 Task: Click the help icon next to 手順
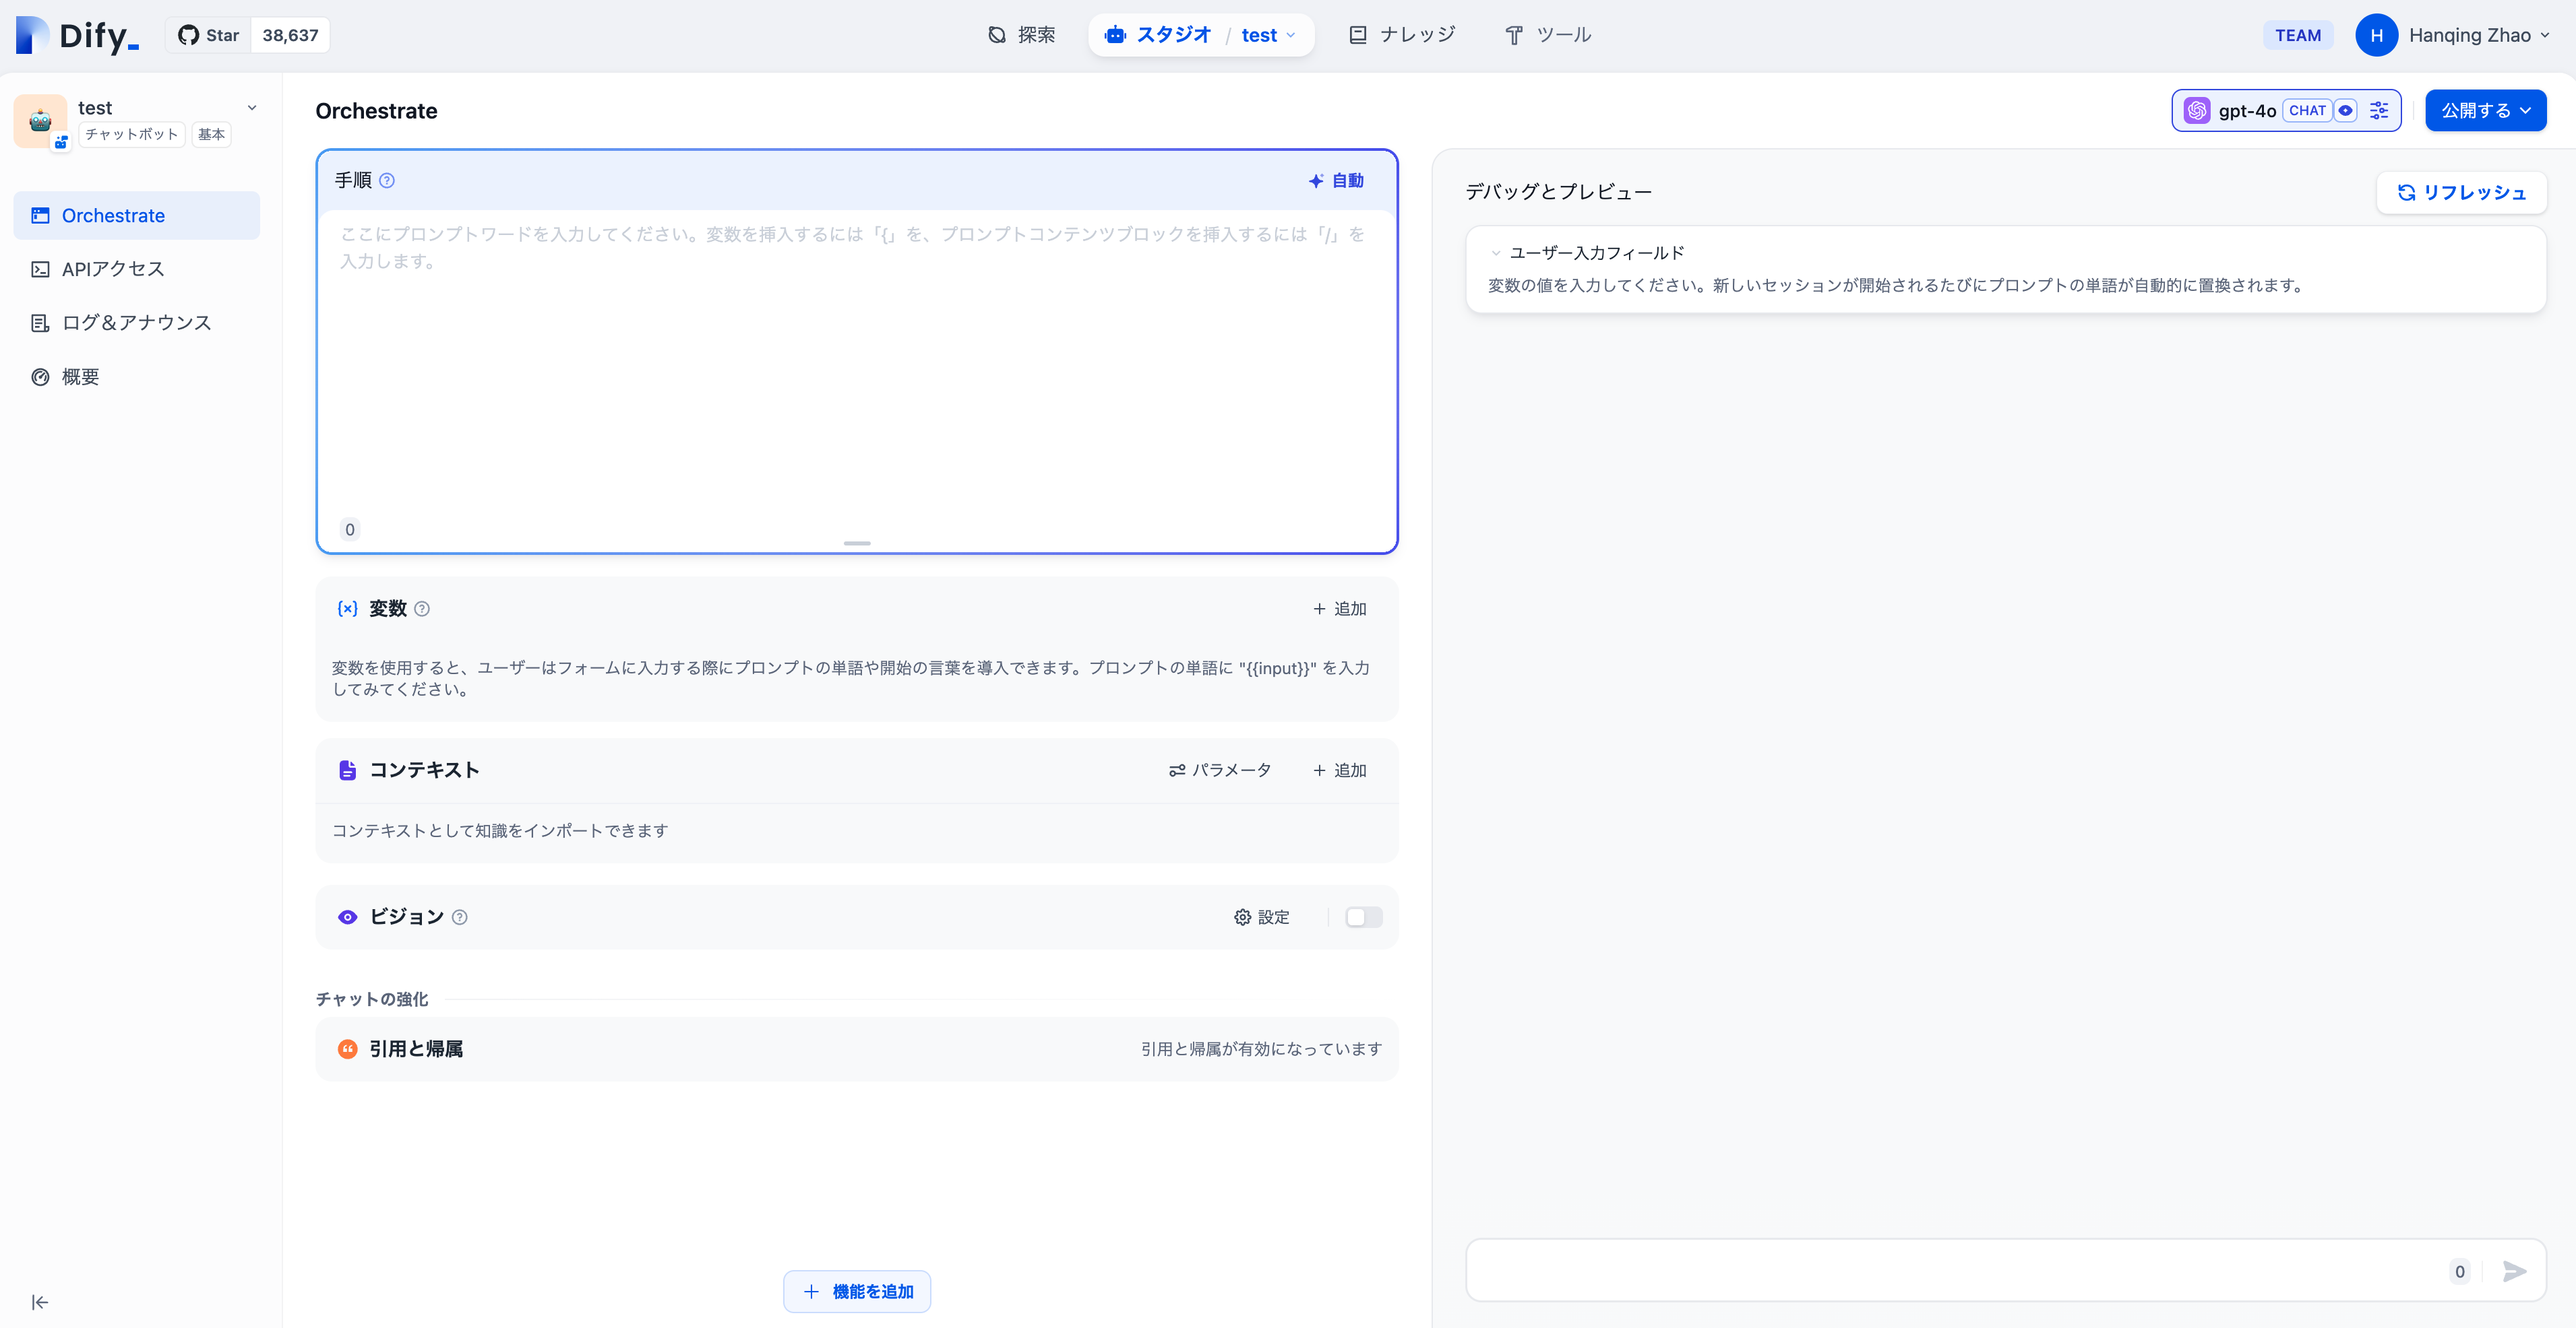coord(387,181)
